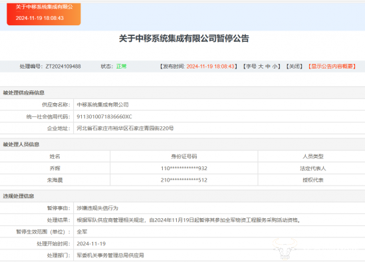Click the 身份证号码 column header

pyautogui.click(x=184, y=156)
